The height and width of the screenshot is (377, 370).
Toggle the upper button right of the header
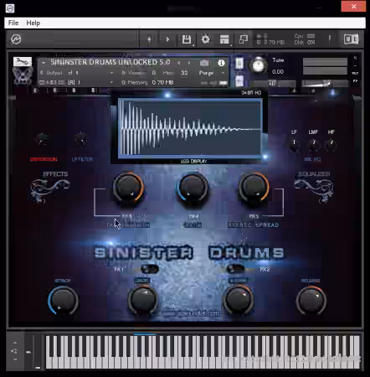pyautogui.click(x=239, y=64)
